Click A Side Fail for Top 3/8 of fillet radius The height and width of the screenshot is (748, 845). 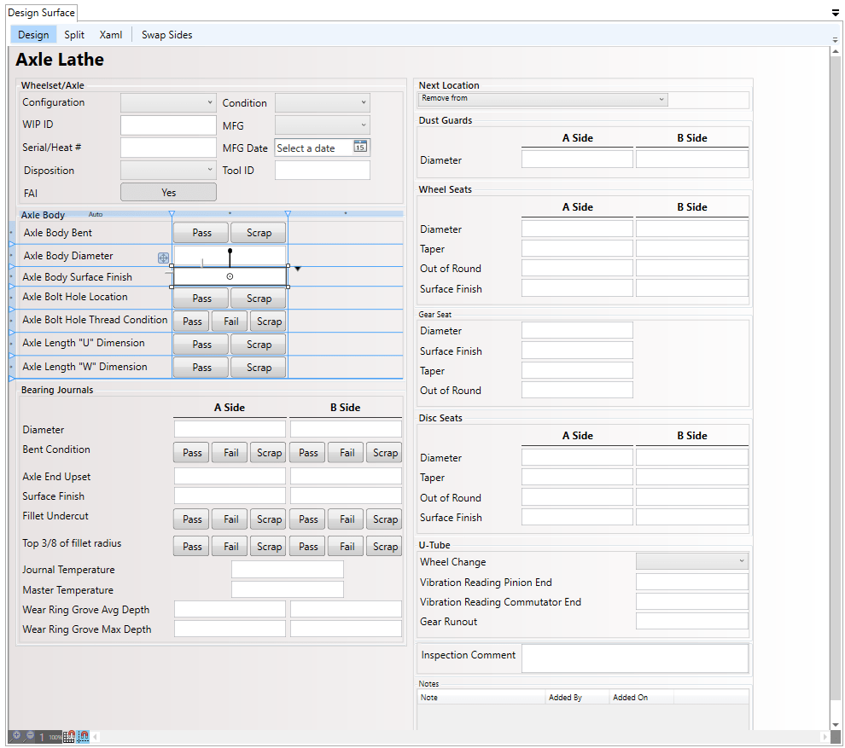point(230,546)
